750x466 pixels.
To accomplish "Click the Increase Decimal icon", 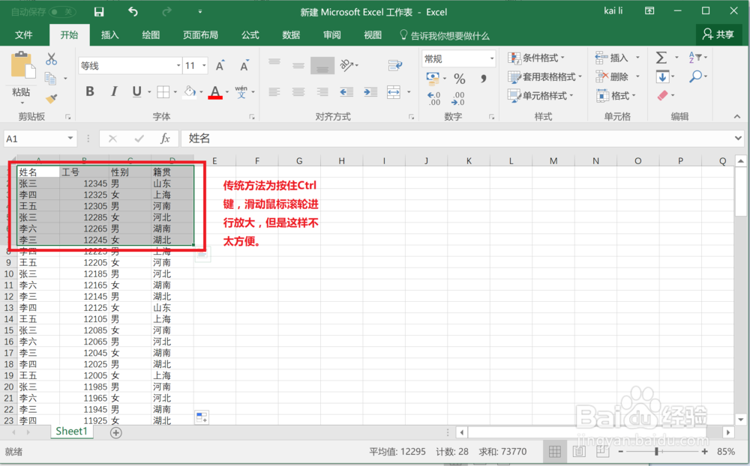I will click(433, 98).
